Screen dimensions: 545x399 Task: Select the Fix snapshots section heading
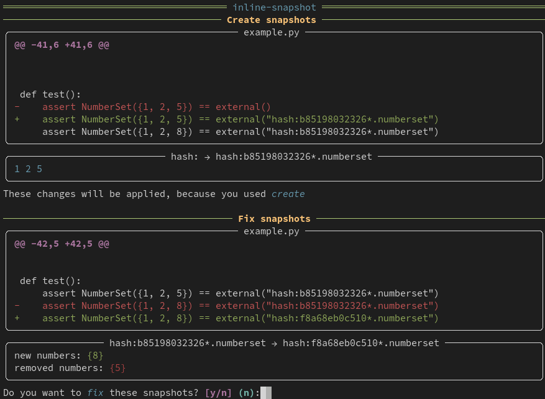click(274, 219)
